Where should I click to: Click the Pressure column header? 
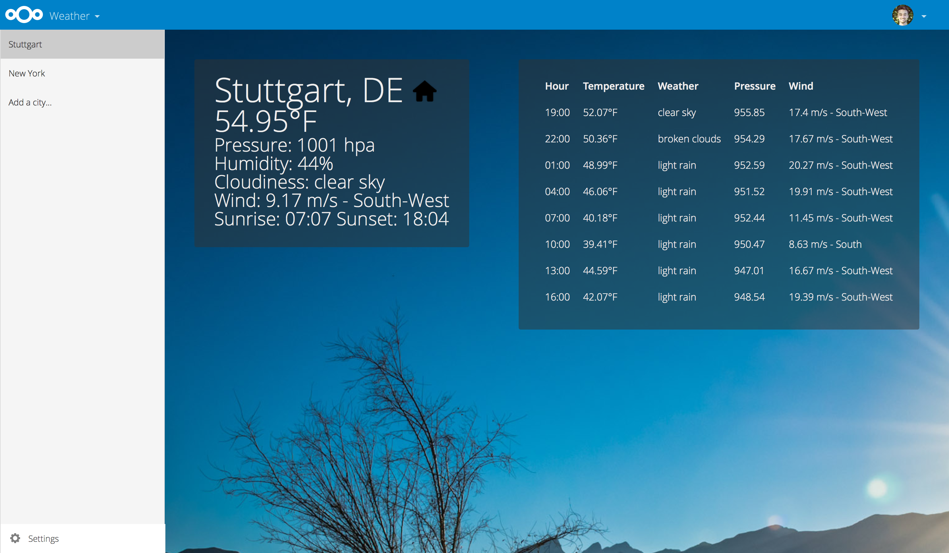[754, 86]
